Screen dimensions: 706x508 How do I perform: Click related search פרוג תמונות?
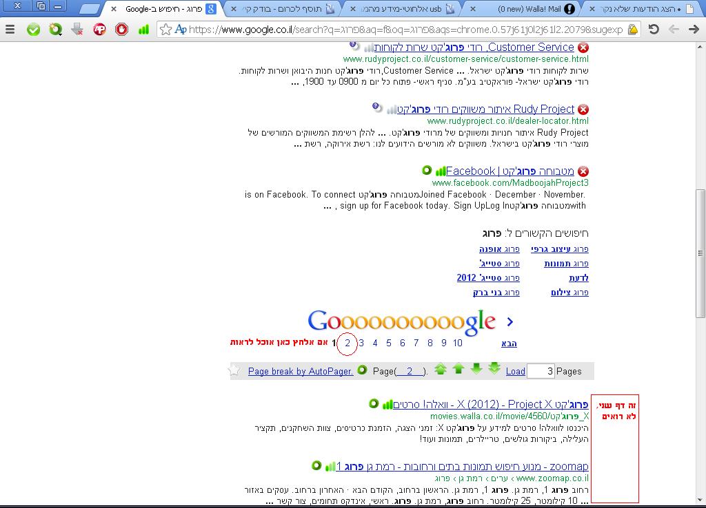567,264
